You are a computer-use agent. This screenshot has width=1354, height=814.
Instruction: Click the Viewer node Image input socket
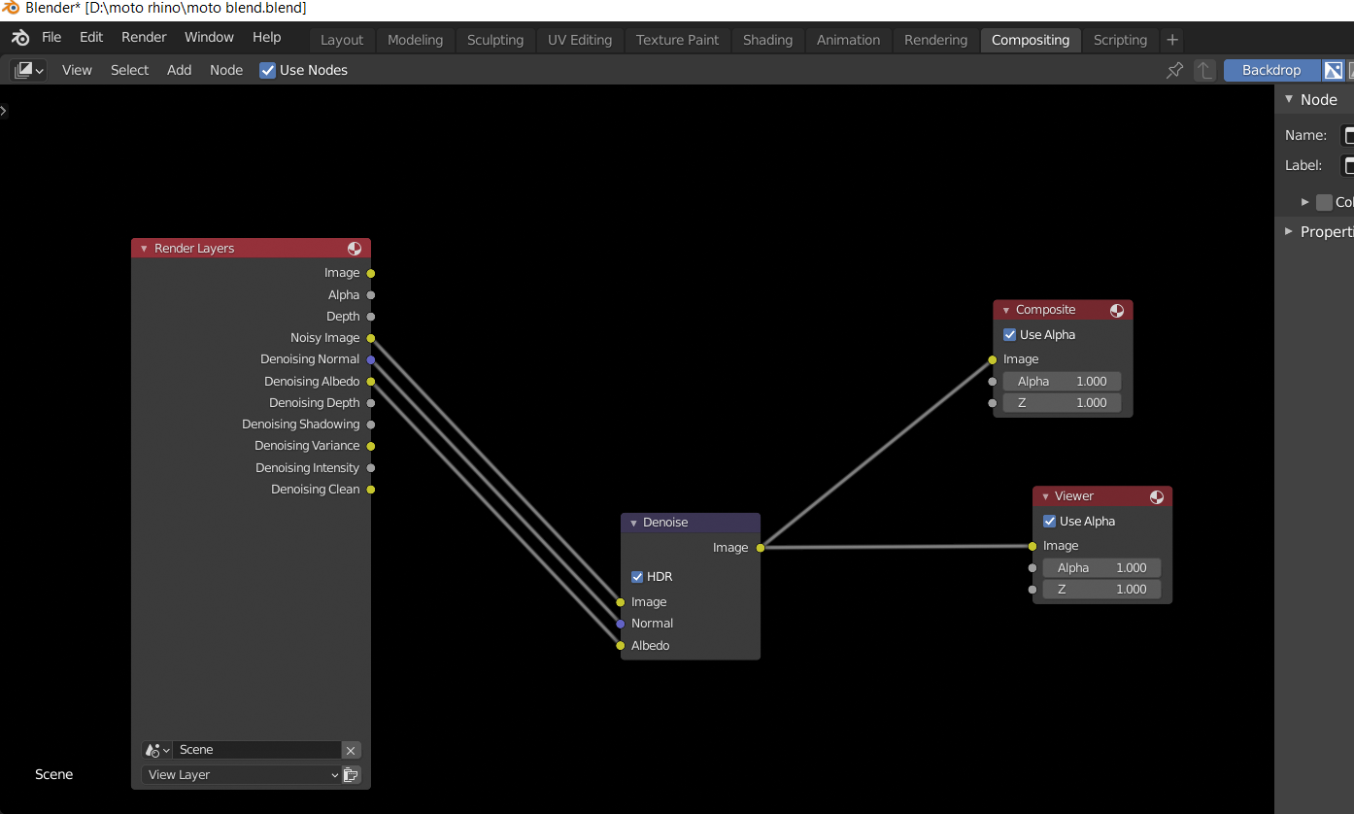(1032, 546)
